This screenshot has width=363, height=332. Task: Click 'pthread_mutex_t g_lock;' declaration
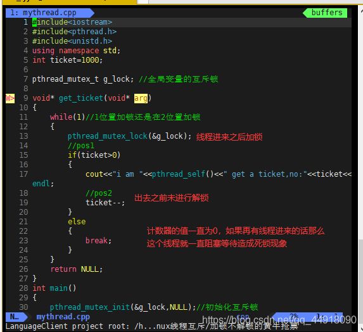[x=83, y=79]
